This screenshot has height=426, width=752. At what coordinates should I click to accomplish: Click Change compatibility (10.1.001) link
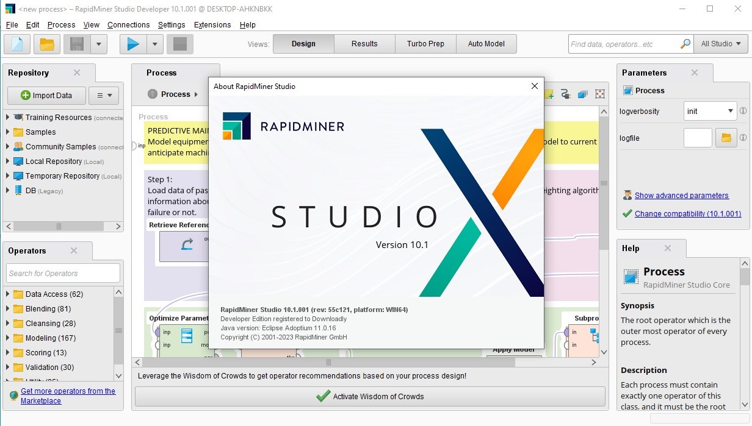click(x=688, y=214)
